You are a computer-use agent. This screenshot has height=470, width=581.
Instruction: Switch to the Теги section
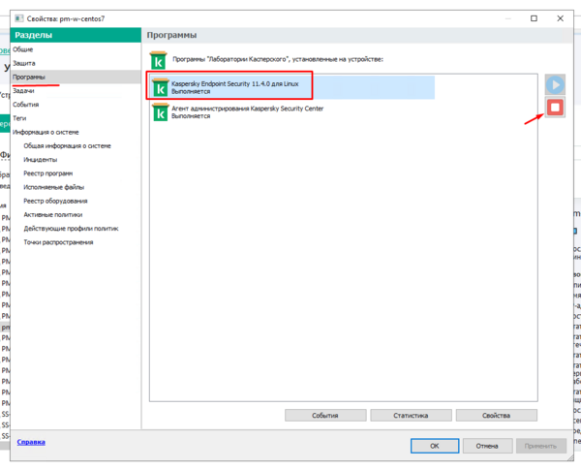click(x=19, y=118)
